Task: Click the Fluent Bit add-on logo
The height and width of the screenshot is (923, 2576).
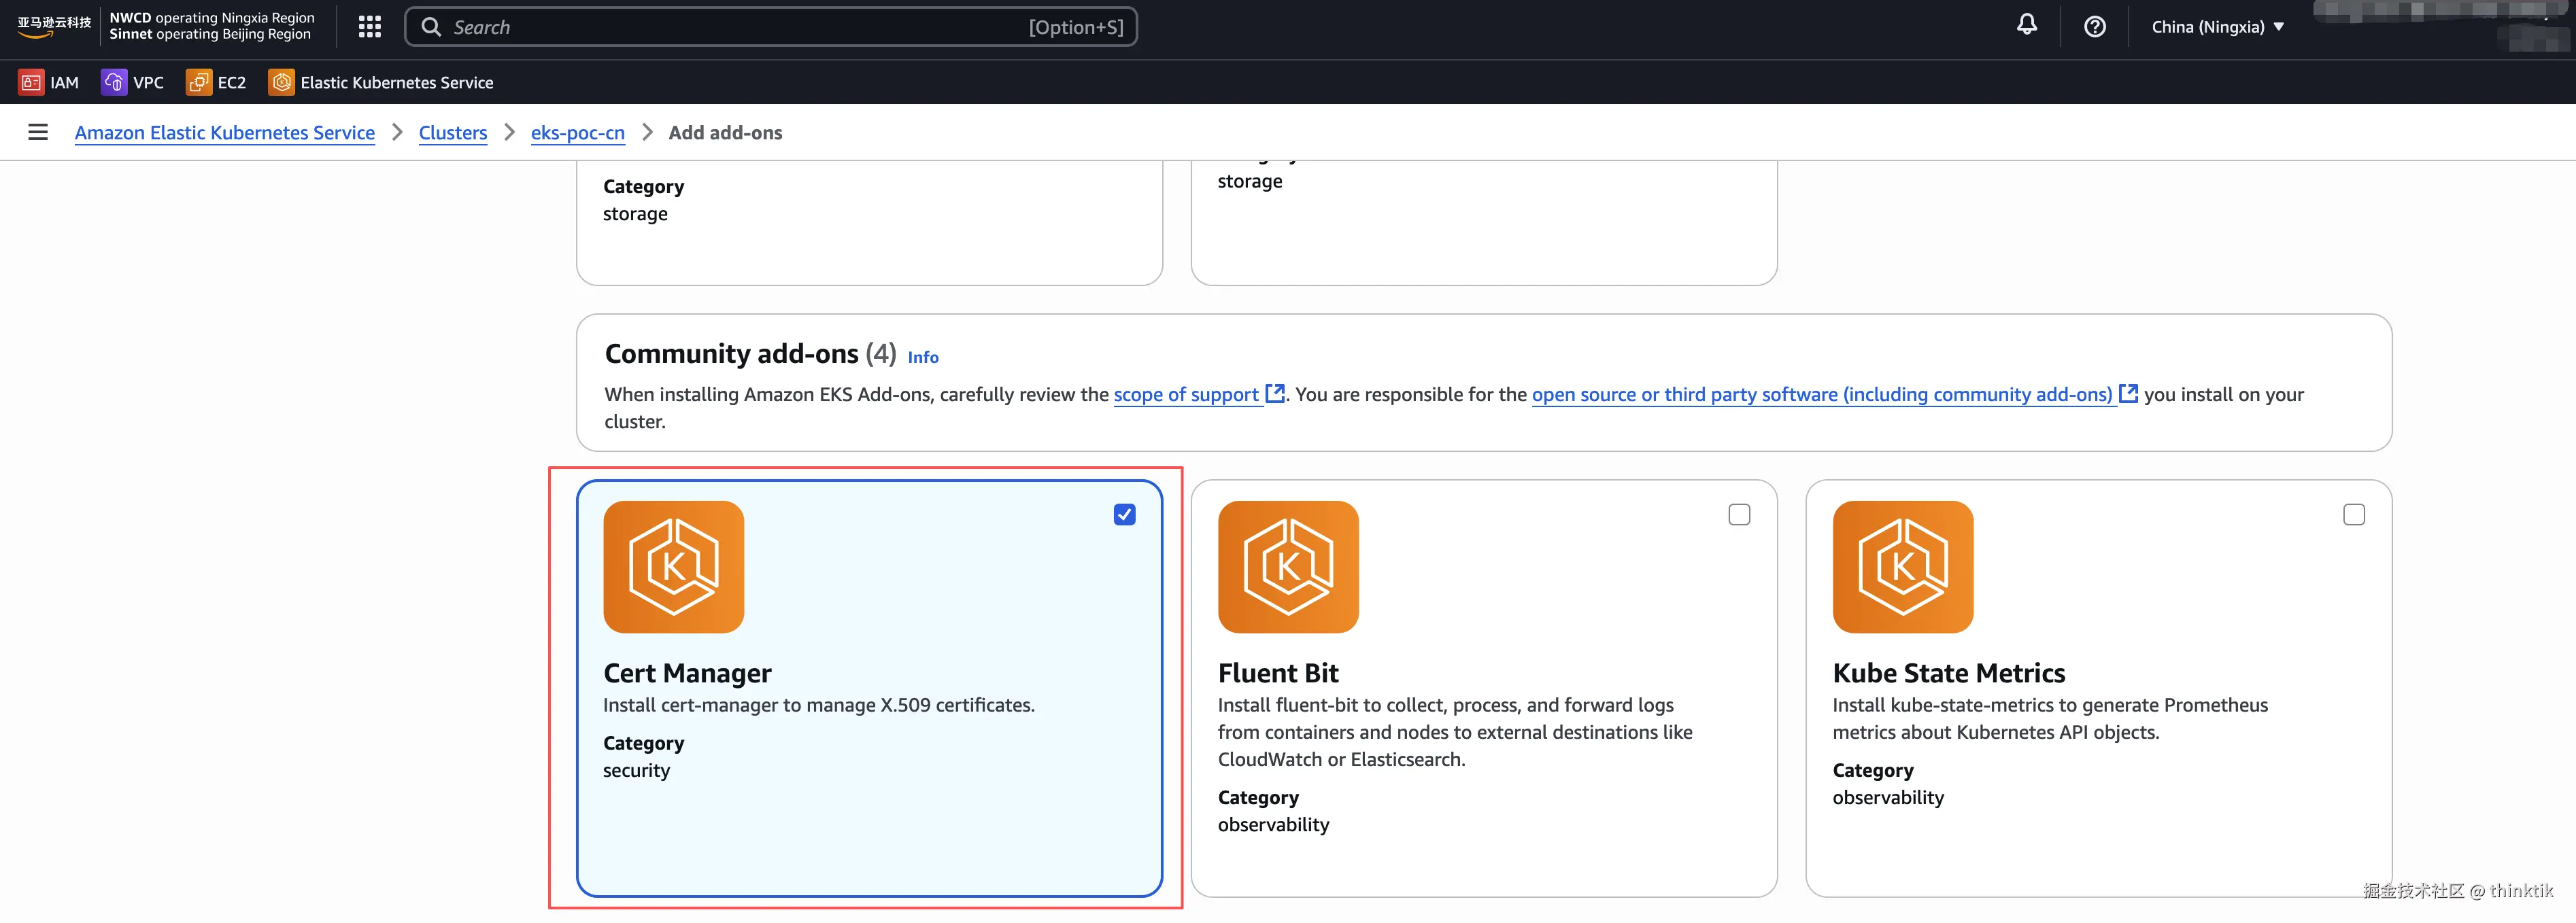Action: pos(1287,567)
